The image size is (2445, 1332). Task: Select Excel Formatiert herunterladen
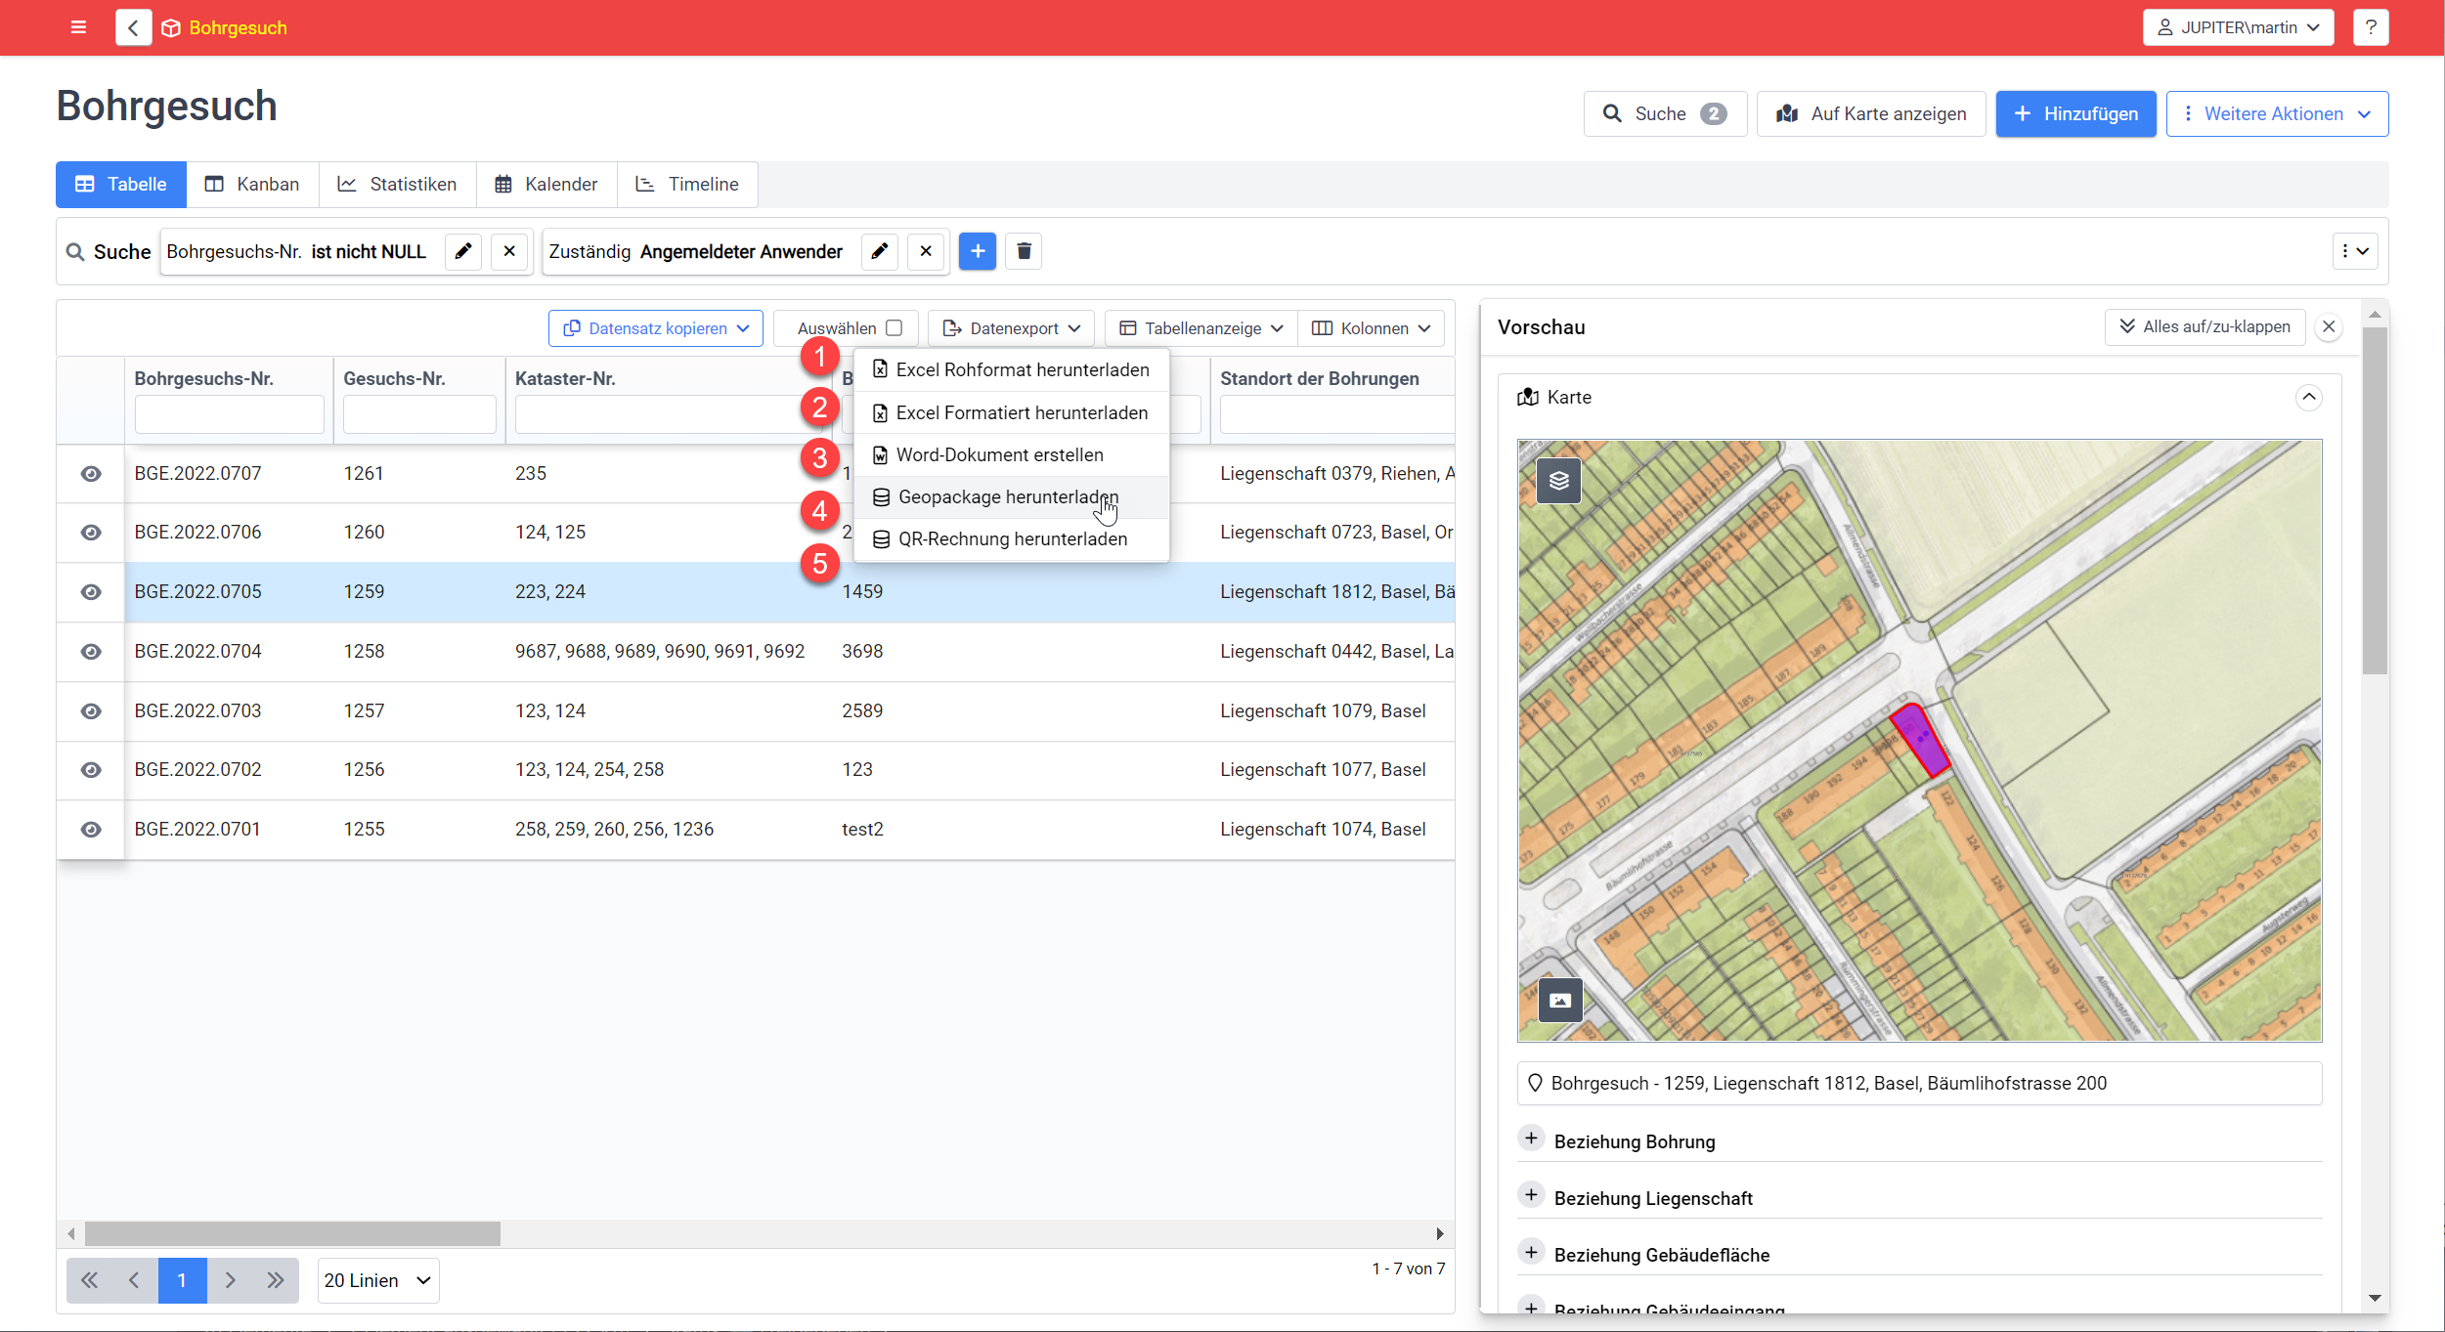1011,413
